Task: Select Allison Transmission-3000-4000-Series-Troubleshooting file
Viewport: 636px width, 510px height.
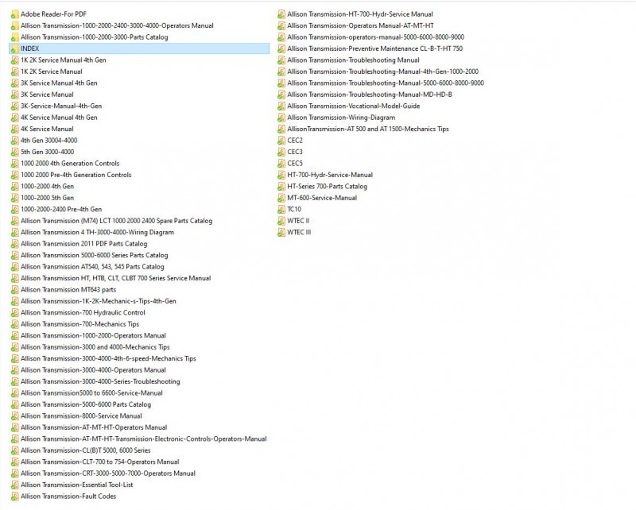Action: [100, 381]
